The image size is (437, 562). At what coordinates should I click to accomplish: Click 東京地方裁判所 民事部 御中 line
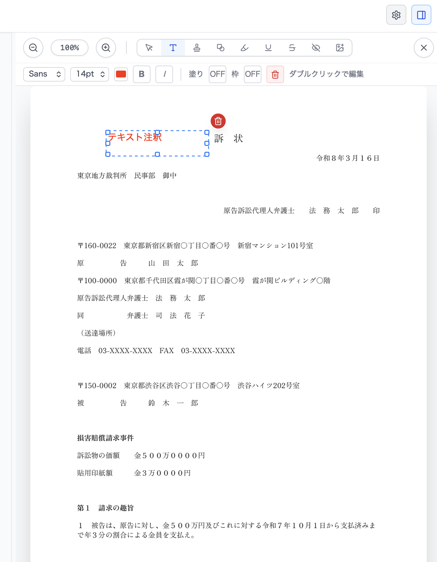click(127, 176)
